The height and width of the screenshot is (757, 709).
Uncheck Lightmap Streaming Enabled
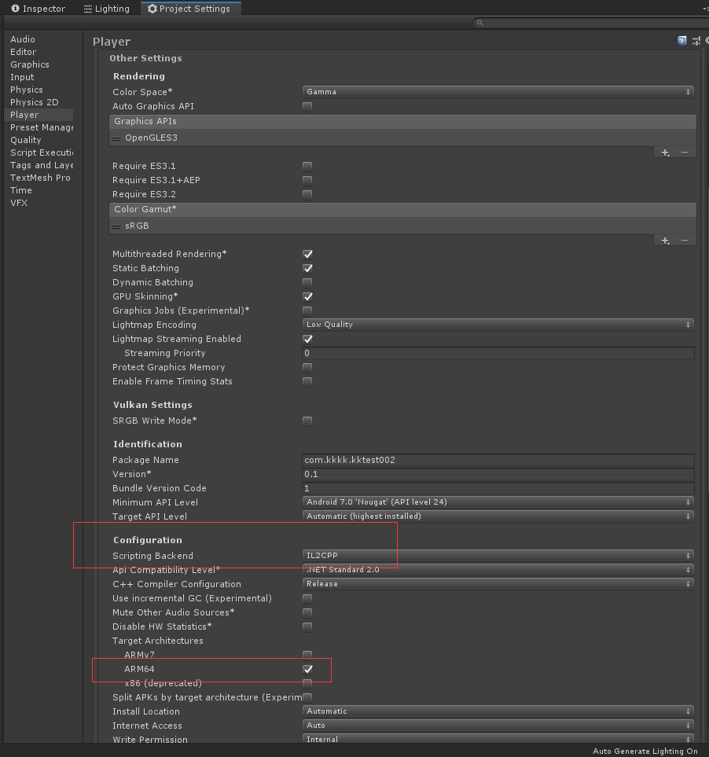click(307, 339)
